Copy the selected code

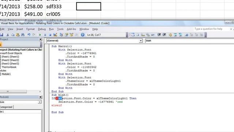click(13, 35)
